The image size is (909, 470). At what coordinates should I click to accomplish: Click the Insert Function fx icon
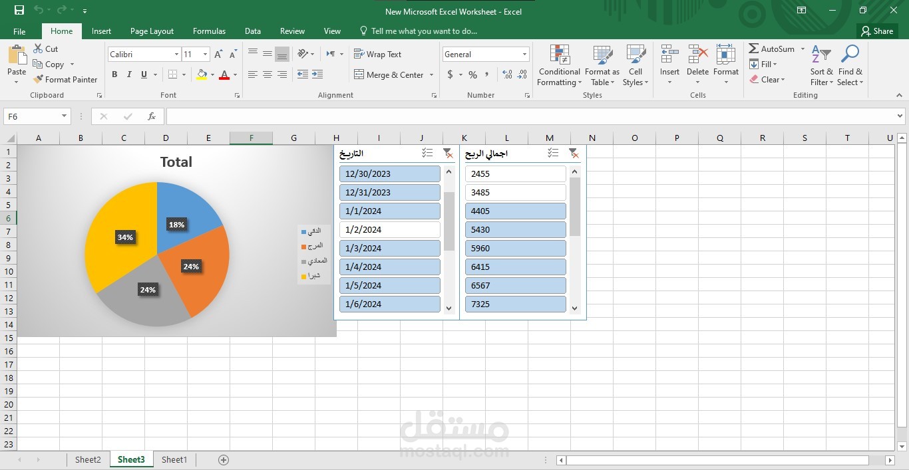[152, 116]
